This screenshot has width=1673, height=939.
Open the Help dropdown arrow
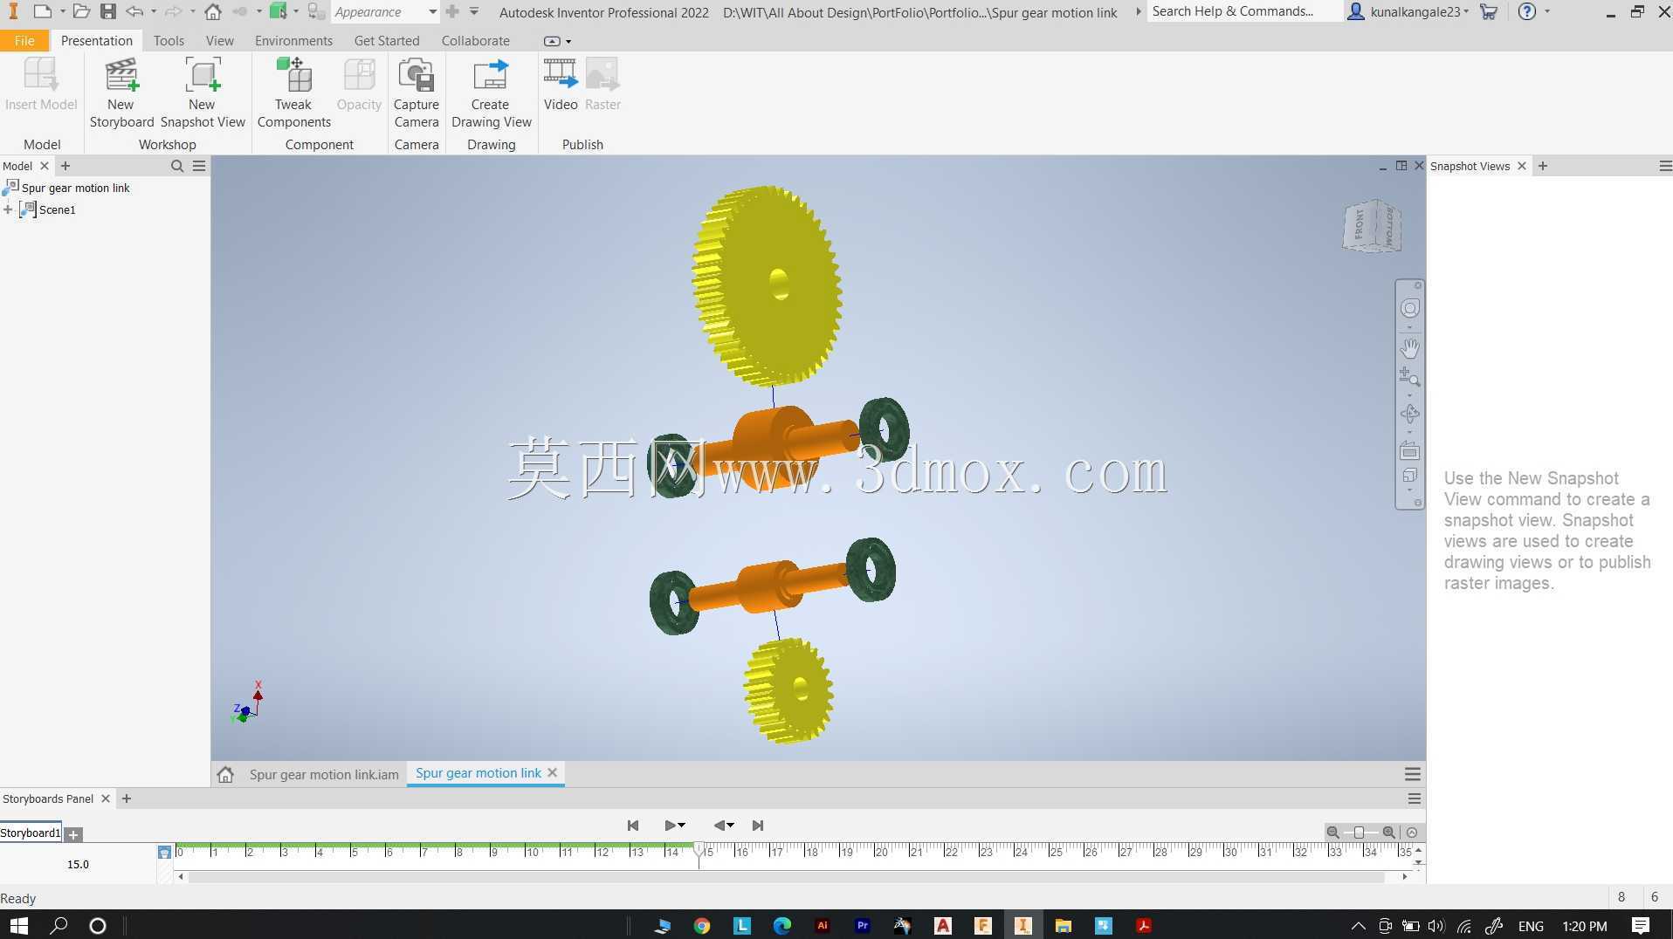(x=1547, y=11)
